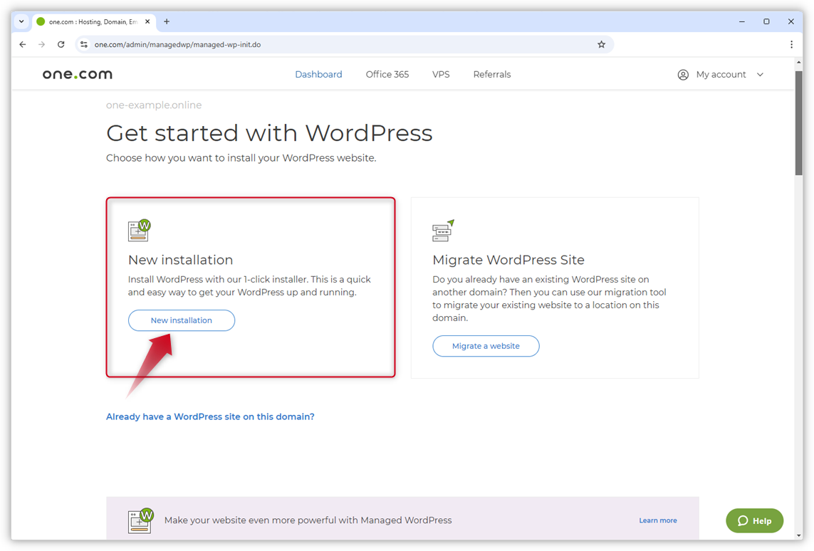
Task: Select the Dashboard navigation item
Action: point(318,74)
